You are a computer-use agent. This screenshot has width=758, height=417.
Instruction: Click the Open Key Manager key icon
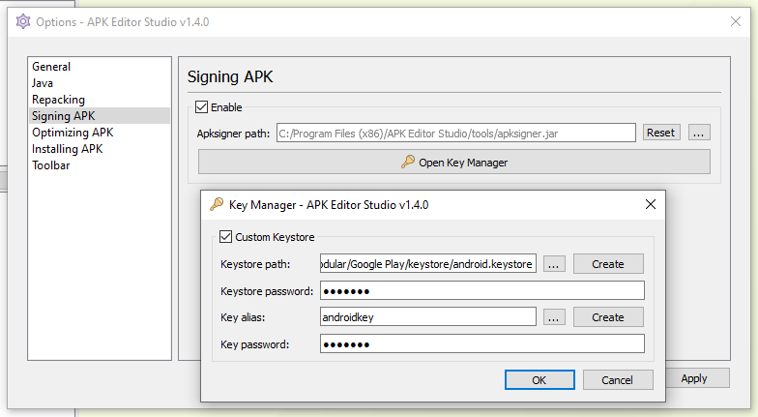click(x=408, y=163)
